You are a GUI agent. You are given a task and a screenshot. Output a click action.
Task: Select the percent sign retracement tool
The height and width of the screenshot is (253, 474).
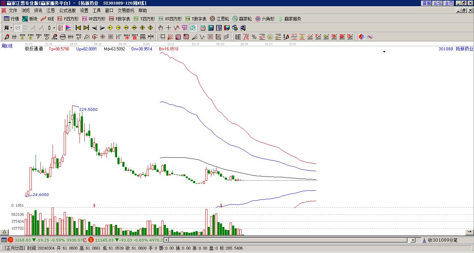[x=254, y=37]
